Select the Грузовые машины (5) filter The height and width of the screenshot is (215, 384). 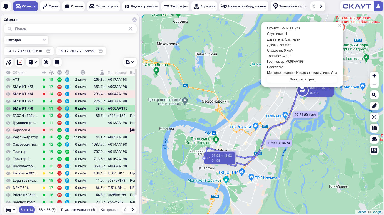pyautogui.click(x=78, y=210)
